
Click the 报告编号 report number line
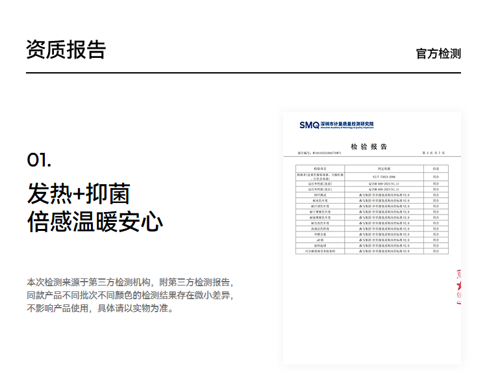[319, 153]
